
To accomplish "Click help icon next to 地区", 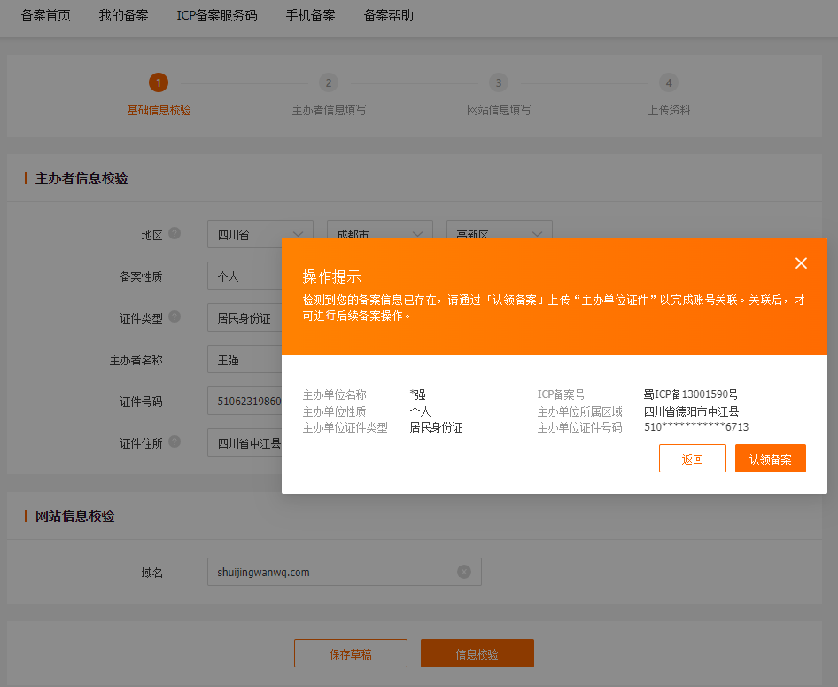I will [x=175, y=233].
